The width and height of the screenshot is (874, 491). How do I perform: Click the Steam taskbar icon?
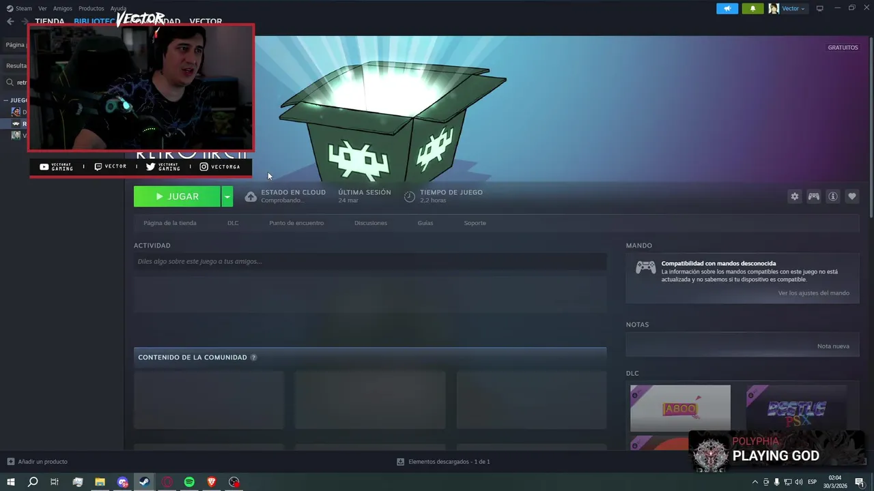145,482
